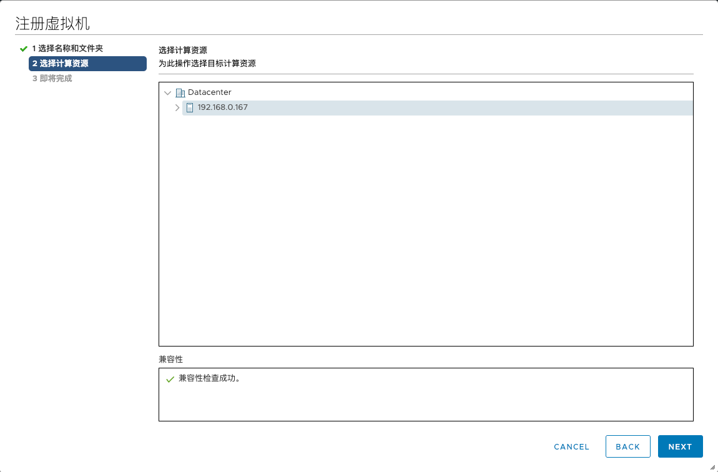Select the 192.168.0.167 host label
Screen dimensions: 718x472
click(x=222, y=107)
